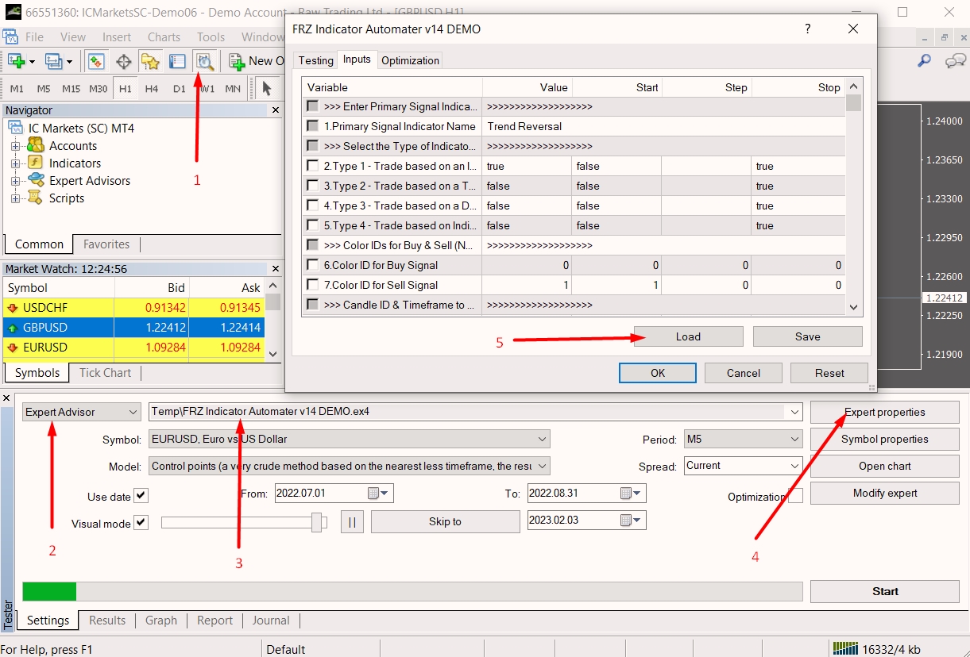Expand the Indicators tree node
970x657 pixels.
click(x=15, y=163)
